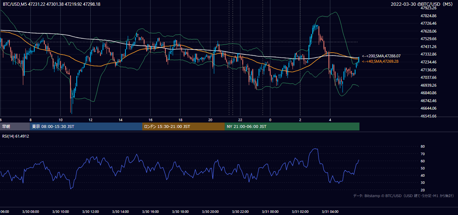This screenshot has width=458, height=215.
Task: Click the ロンドン 15:30-21:00 JST session bar
Action: [x=183, y=126]
